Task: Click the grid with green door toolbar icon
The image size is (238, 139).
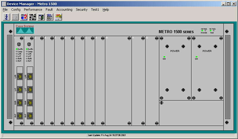Action: coord(41,17)
